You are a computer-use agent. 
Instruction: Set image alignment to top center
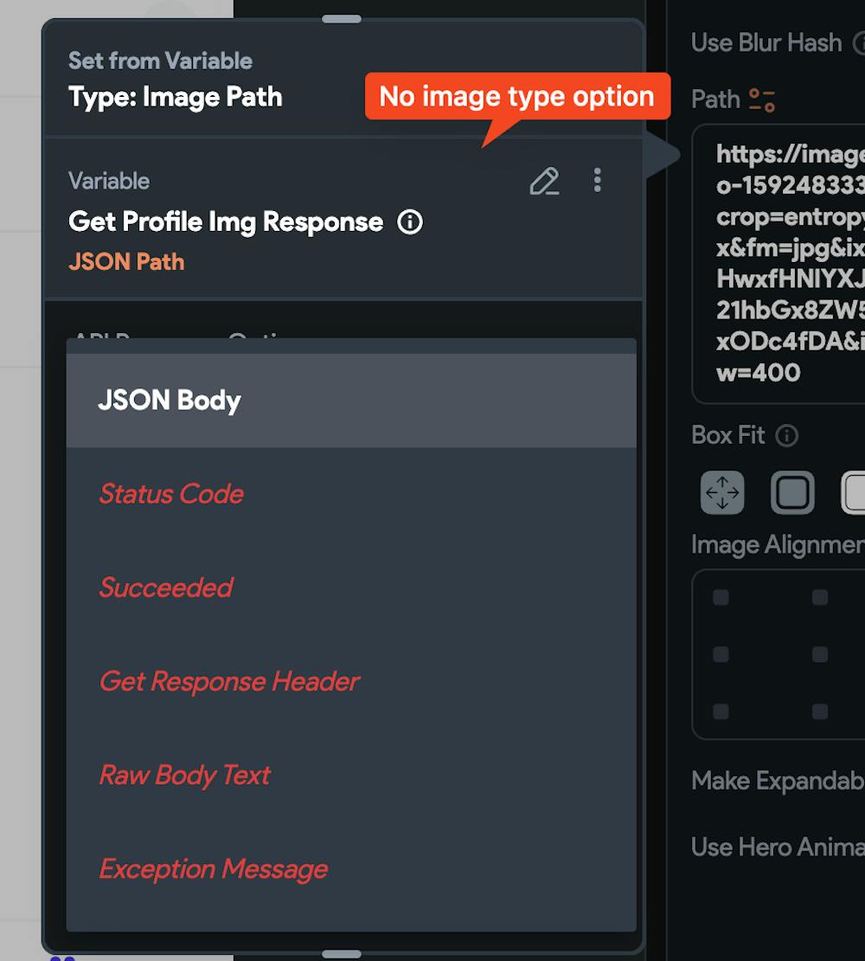(x=820, y=598)
